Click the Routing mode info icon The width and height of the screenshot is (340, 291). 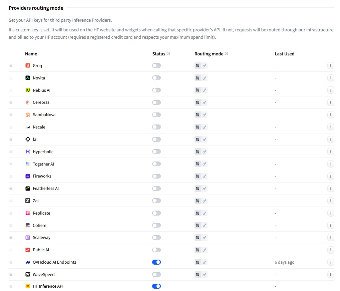tap(227, 54)
